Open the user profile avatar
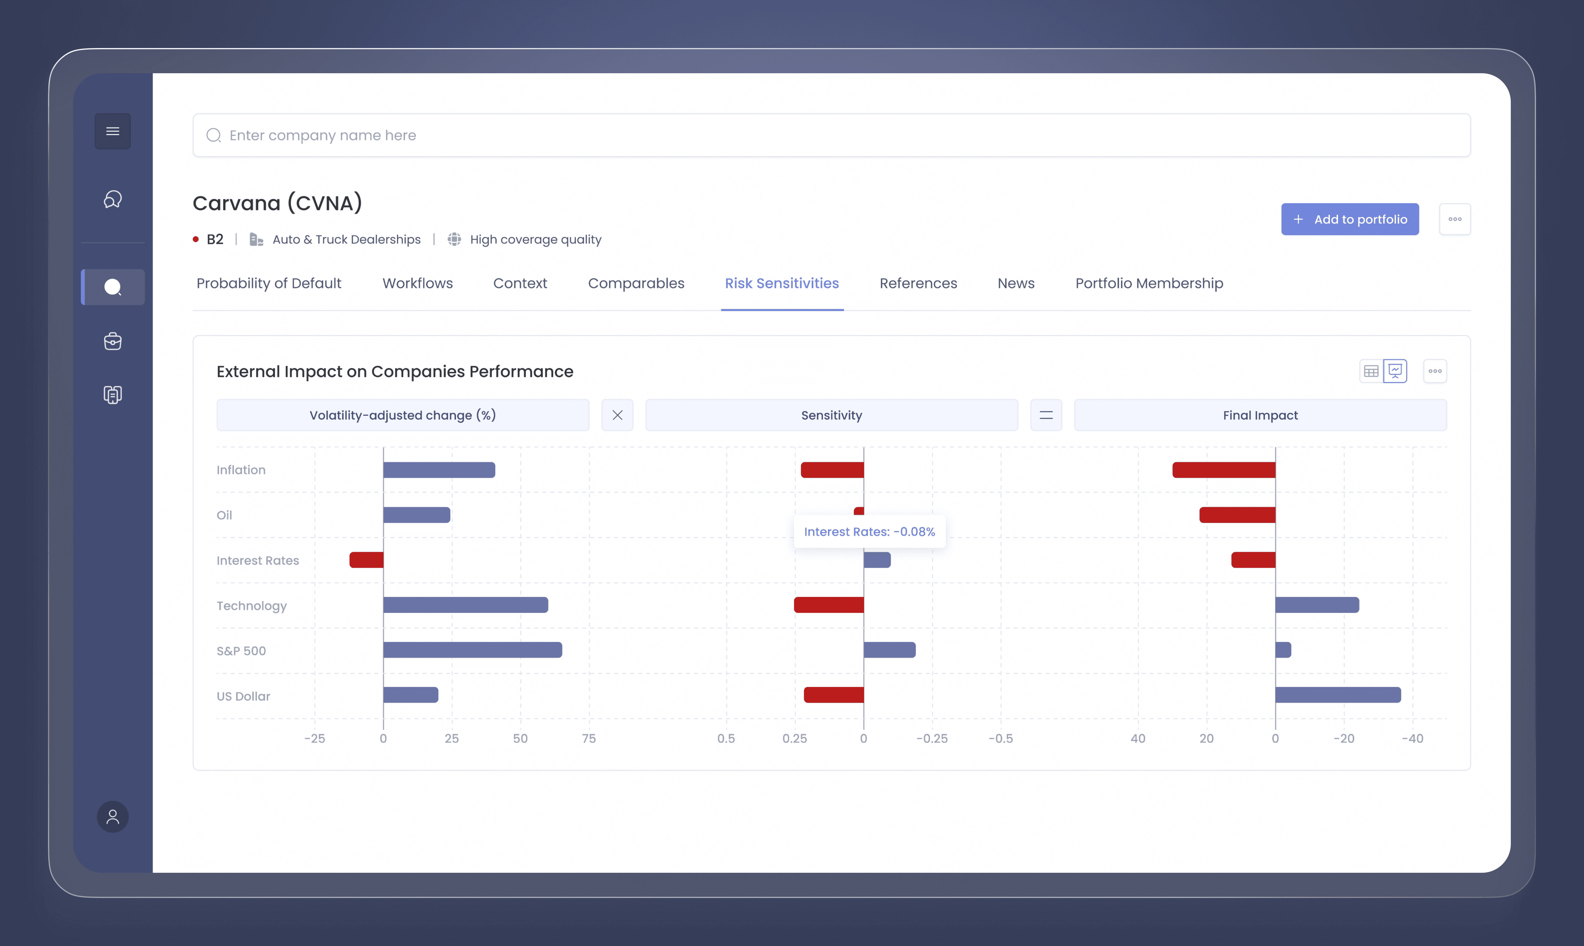The height and width of the screenshot is (946, 1584). click(113, 817)
